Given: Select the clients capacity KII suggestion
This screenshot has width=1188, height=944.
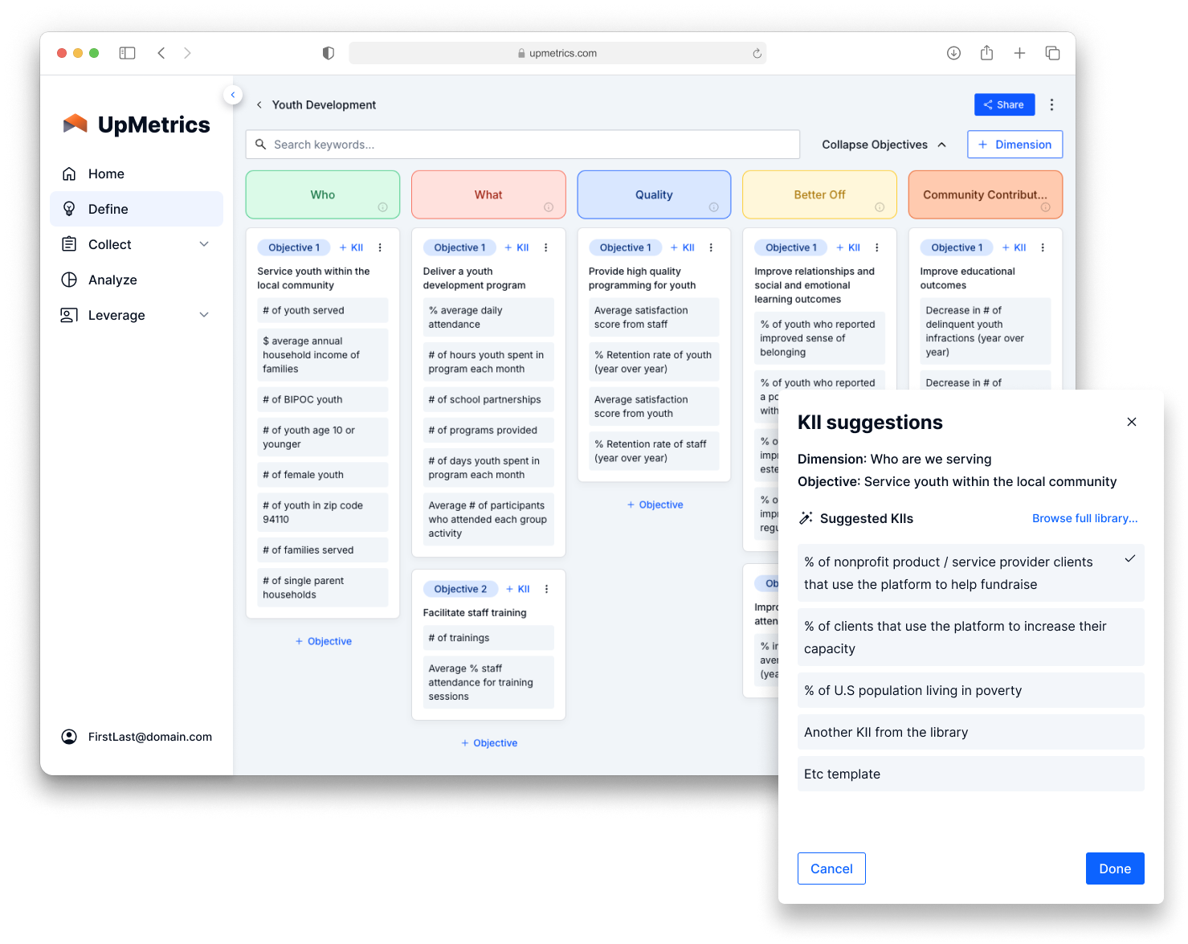Looking at the screenshot, I should pos(970,637).
